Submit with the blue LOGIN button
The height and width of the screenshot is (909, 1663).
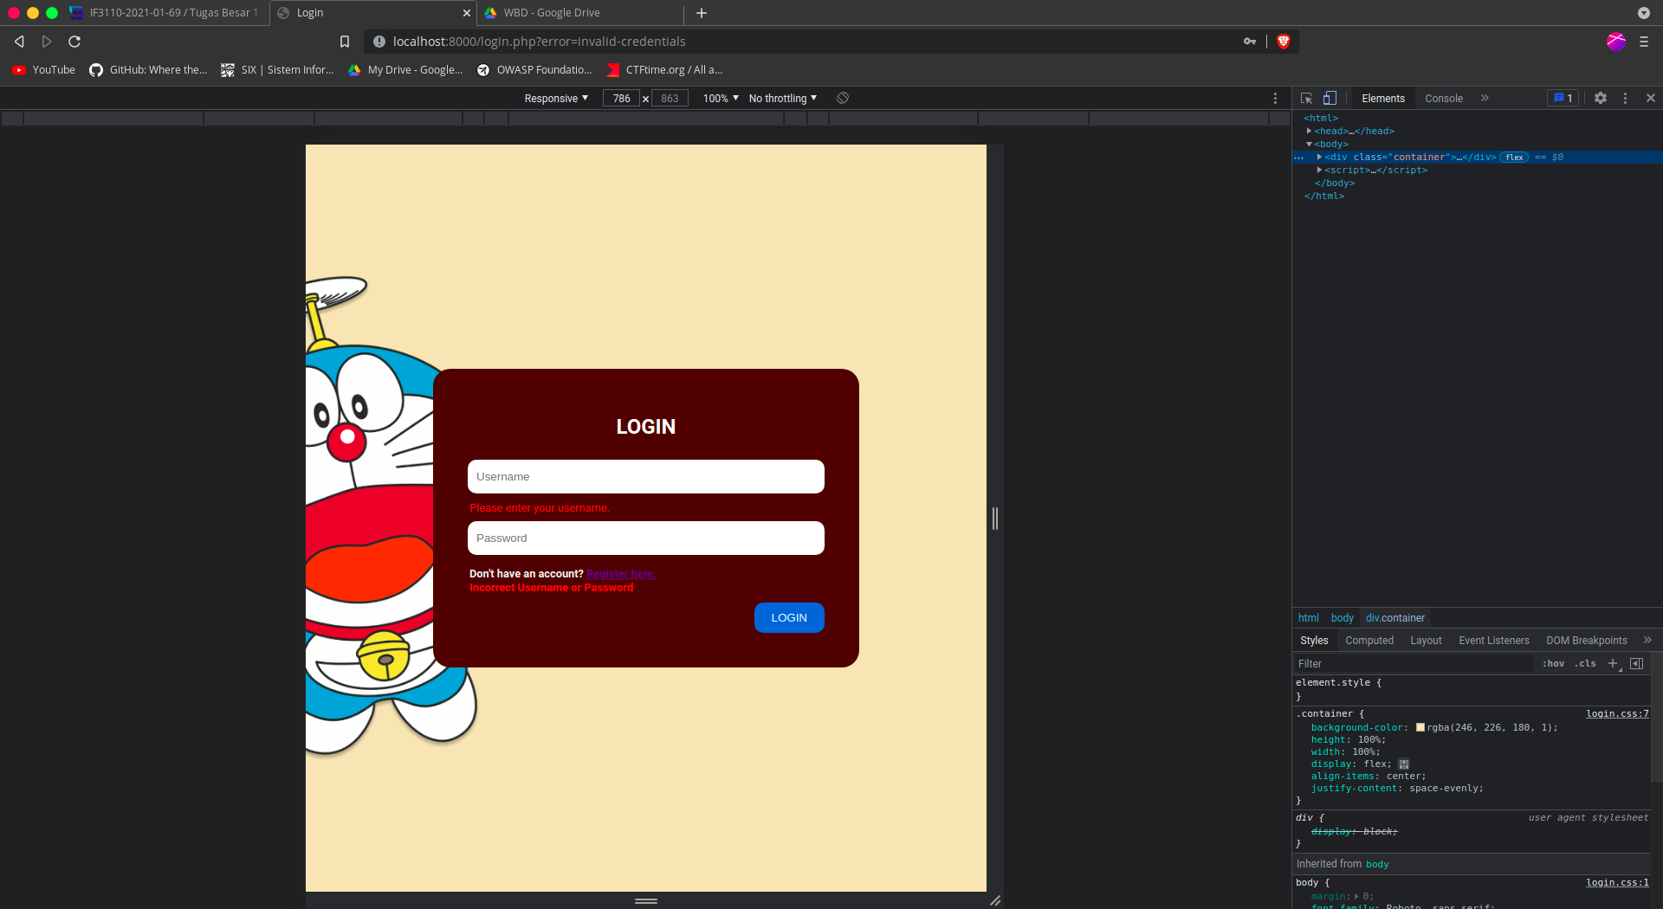789,618
